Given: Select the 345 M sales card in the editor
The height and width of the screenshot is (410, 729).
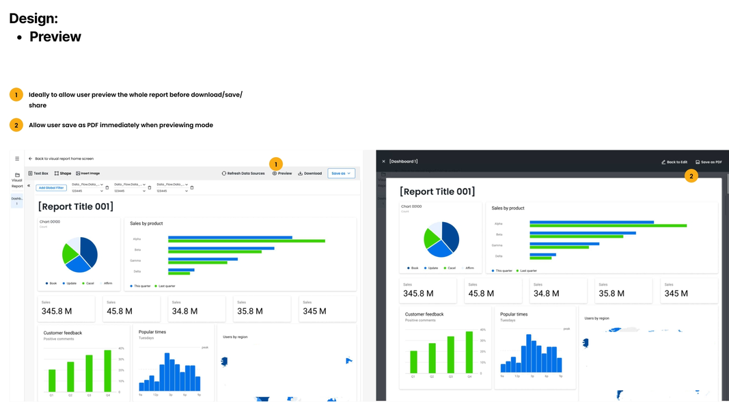Looking at the screenshot, I should click(x=327, y=309).
